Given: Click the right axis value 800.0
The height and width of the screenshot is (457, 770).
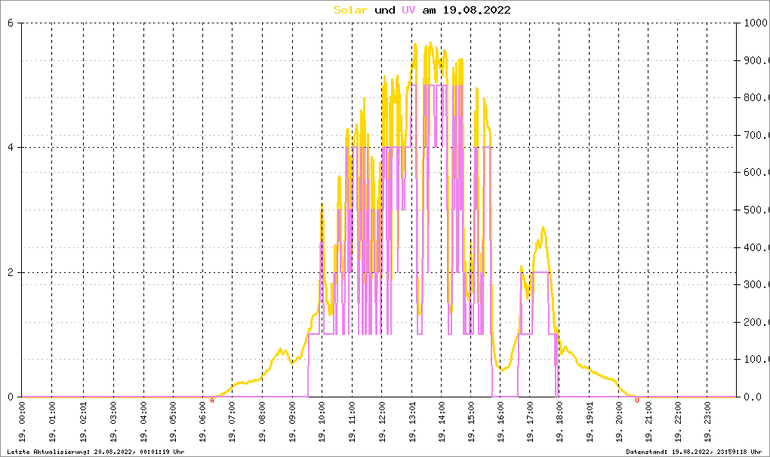Looking at the screenshot, I should 756,97.
